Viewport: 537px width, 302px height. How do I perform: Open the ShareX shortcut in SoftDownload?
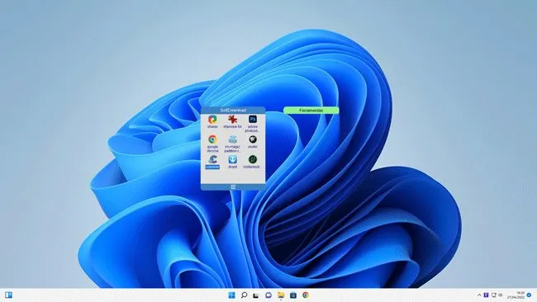point(212,122)
